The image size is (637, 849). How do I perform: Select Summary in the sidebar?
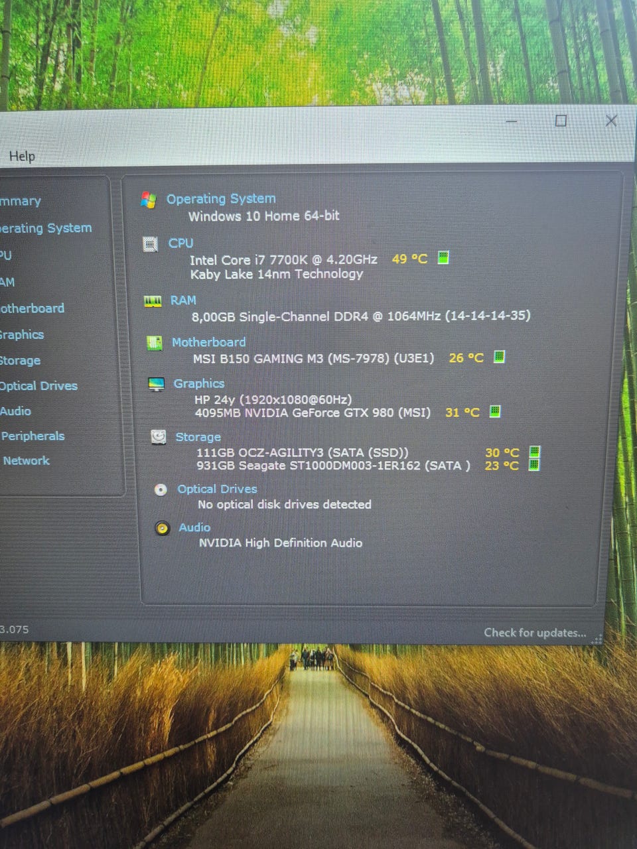click(21, 201)
